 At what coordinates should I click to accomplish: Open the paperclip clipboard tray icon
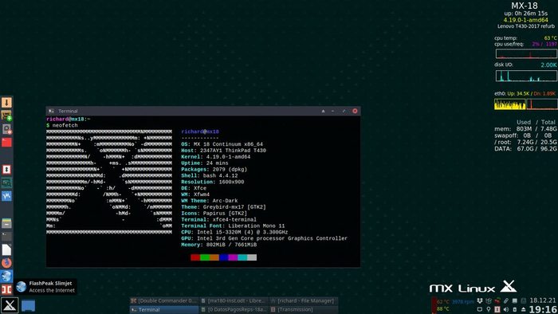pyautogui.click(x=506, y=300)
